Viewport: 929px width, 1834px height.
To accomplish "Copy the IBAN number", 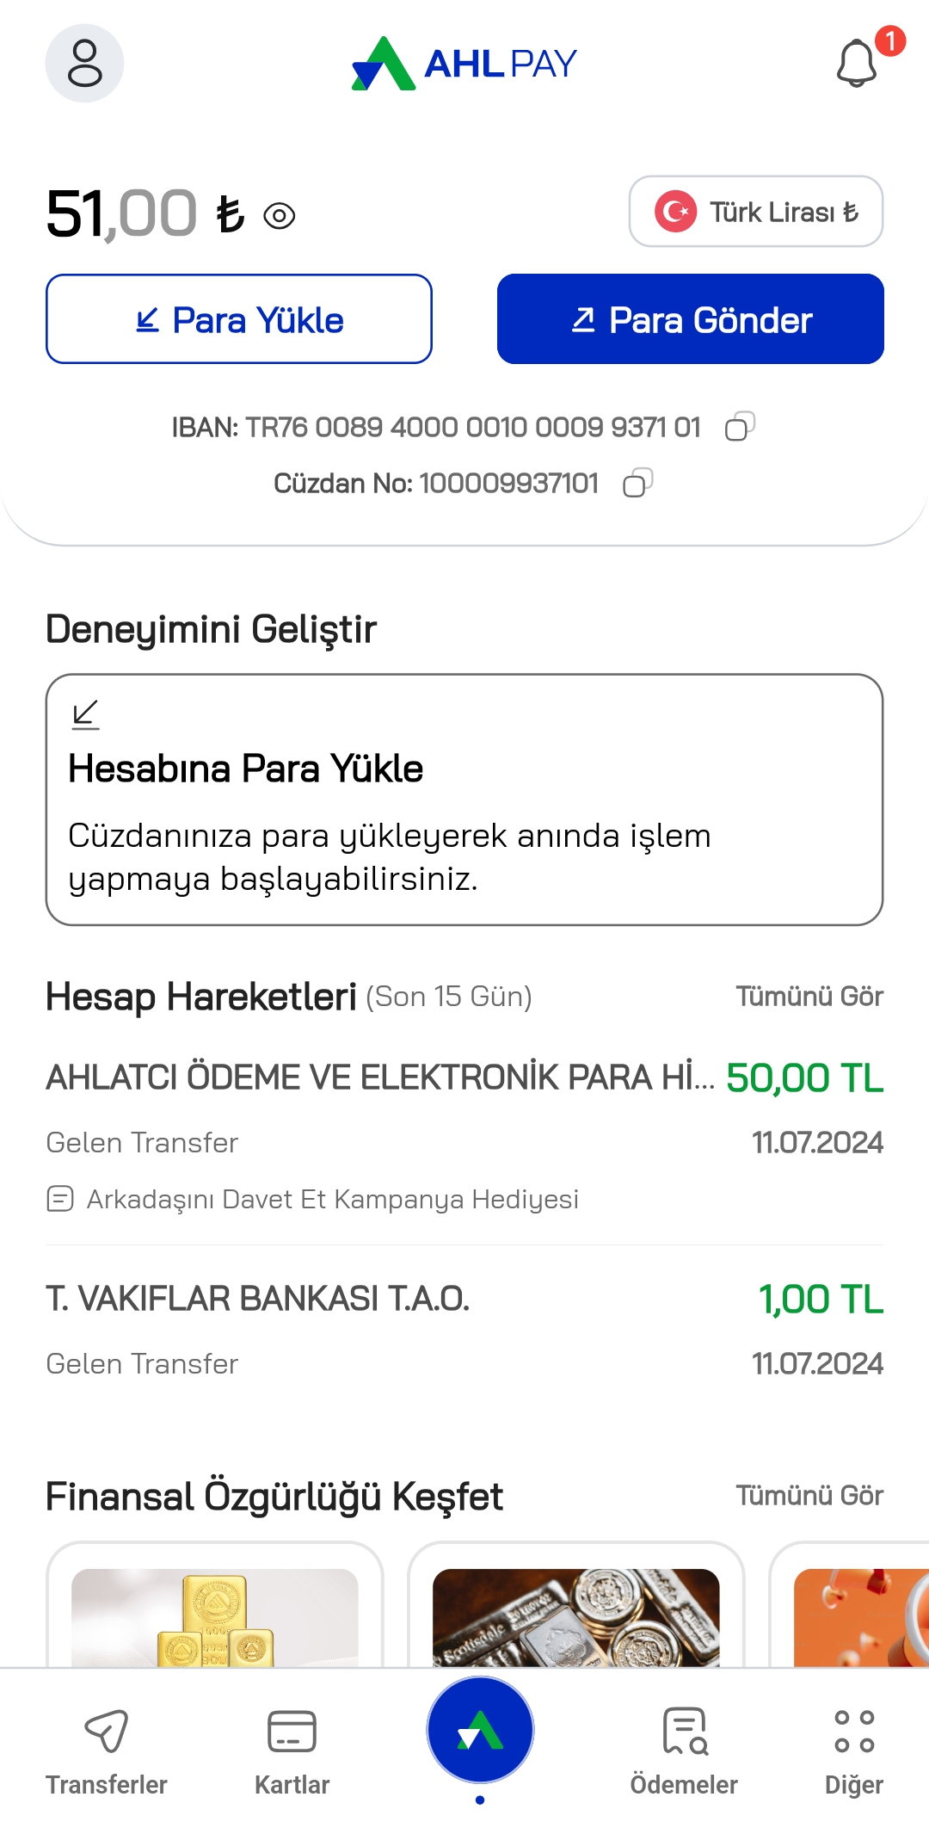I will pyautogui.click(x=740, y=426).
